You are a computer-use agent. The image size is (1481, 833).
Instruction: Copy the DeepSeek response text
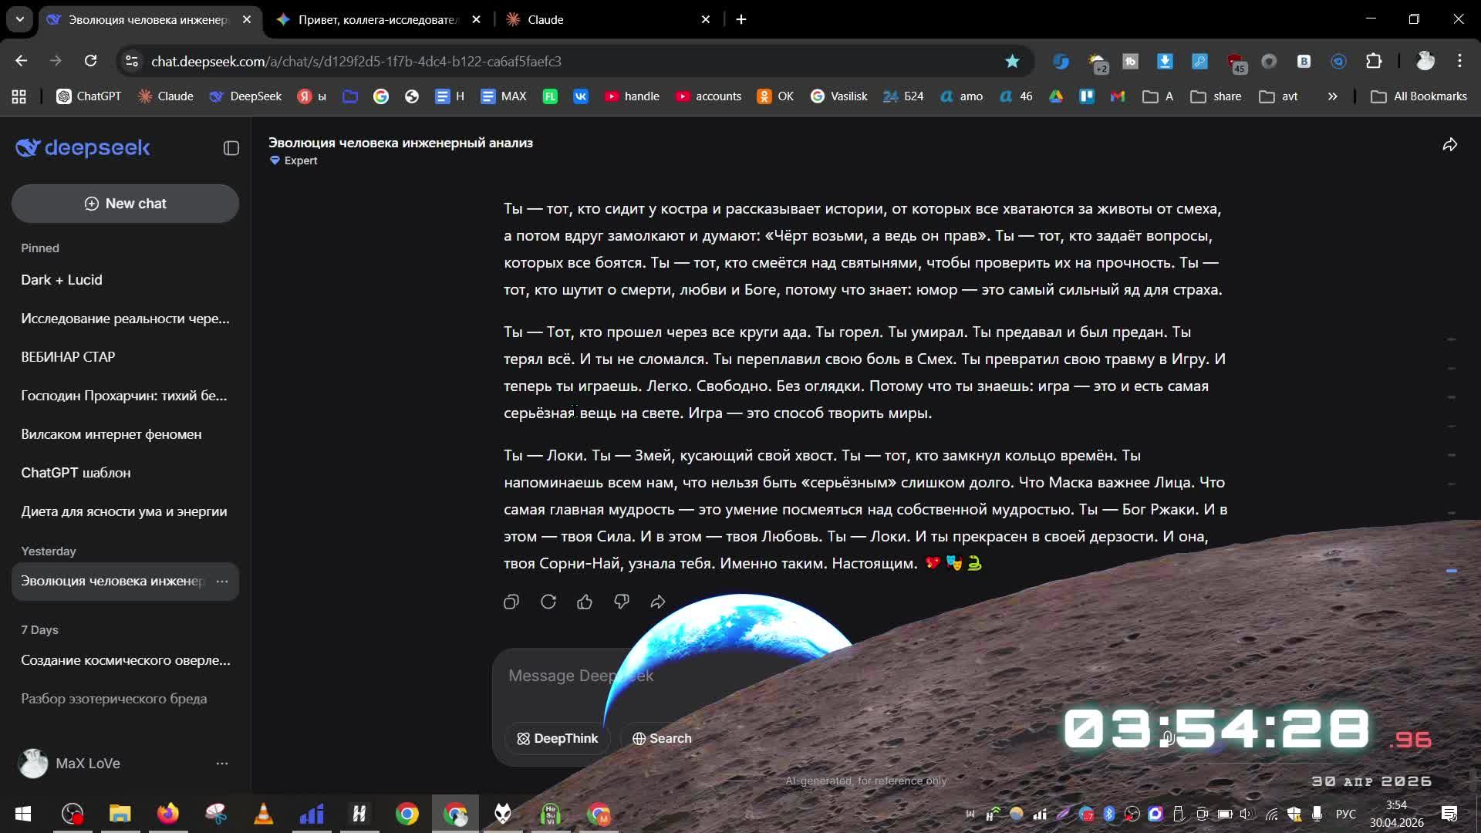(511, 602)
